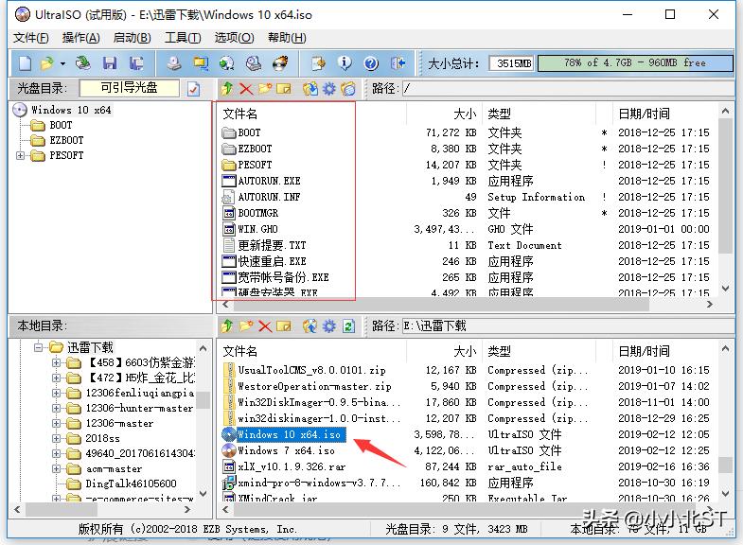Click the Save floppy disk icon
743x545 pixels.
tap(110, 63)
